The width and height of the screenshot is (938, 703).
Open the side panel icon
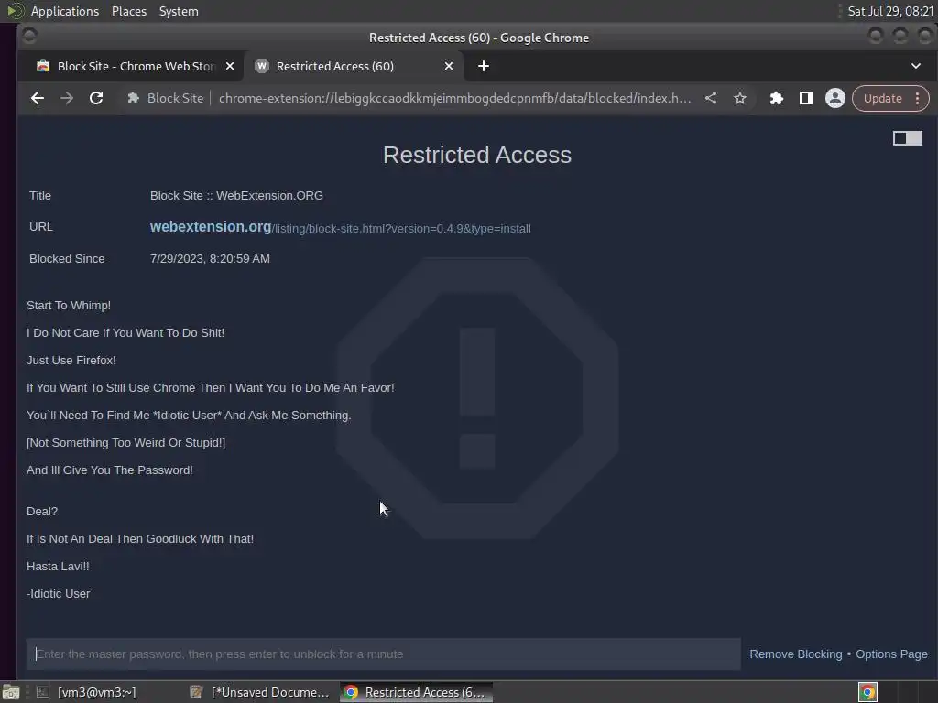click(x=806, y=98)
